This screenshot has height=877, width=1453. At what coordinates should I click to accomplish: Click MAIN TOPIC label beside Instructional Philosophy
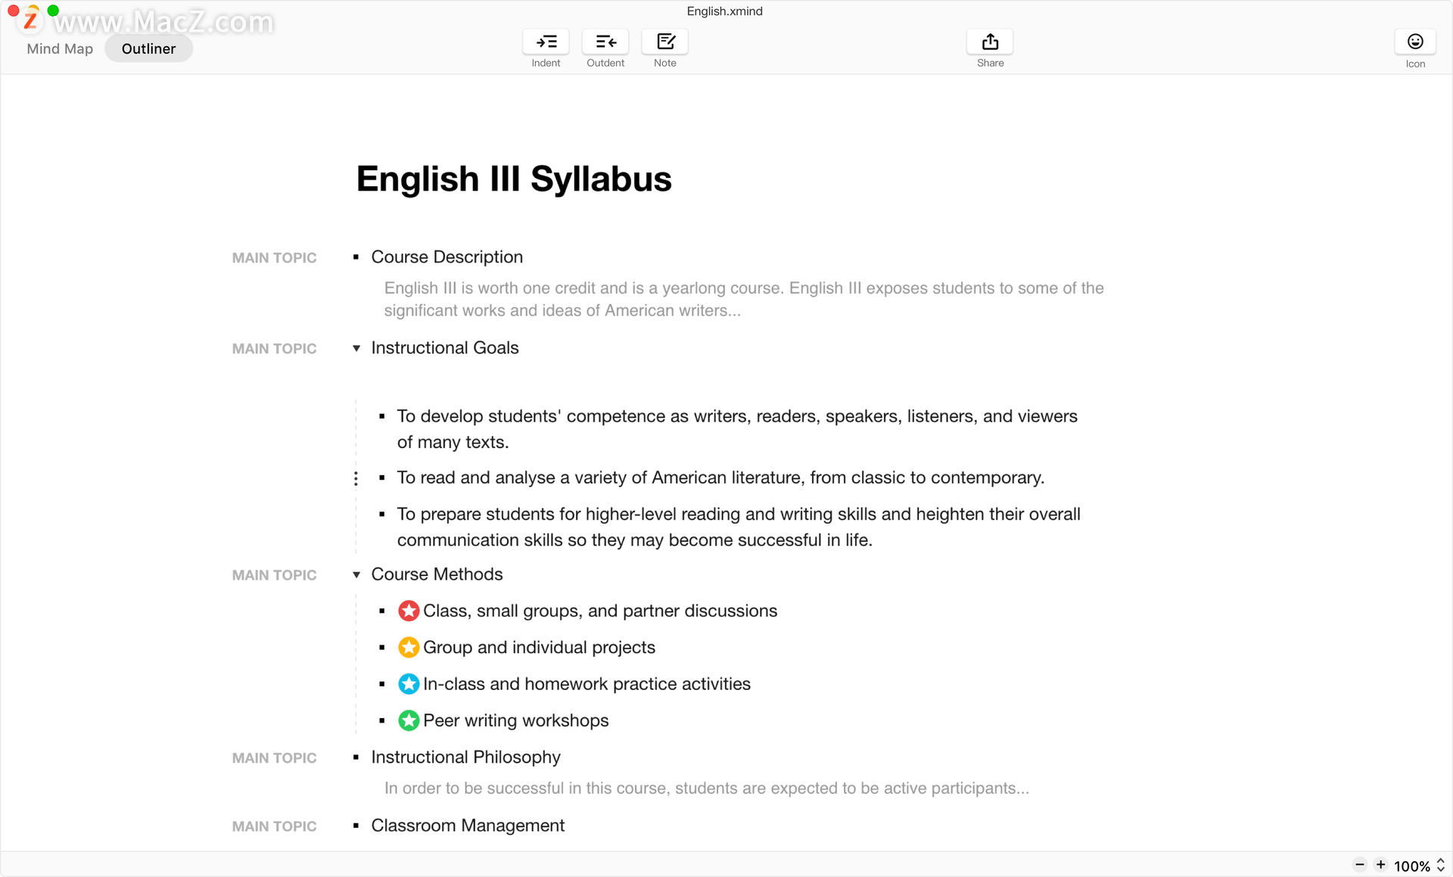coord(274,758)
